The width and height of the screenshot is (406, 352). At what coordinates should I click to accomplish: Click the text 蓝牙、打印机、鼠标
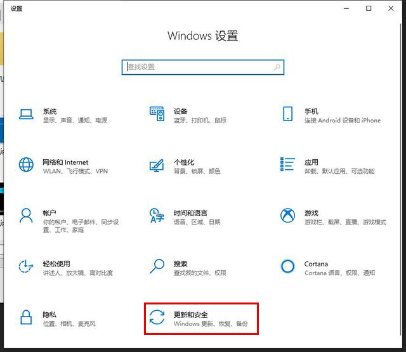click(x=200, y=121)
